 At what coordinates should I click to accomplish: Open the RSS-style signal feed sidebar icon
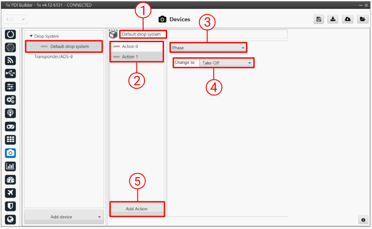[10, 61]
